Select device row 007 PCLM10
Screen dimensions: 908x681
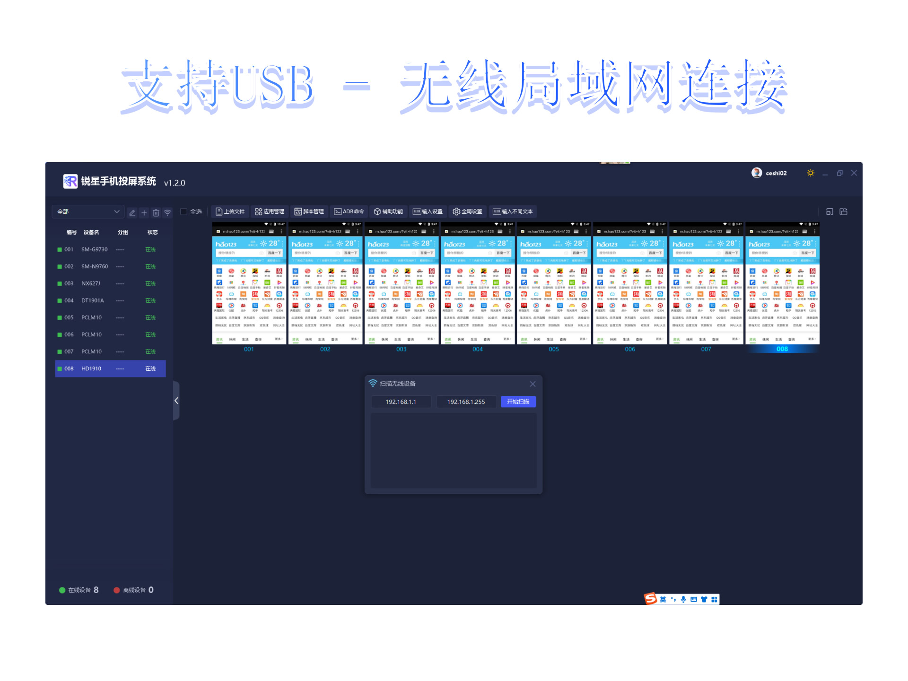point(110,351)
